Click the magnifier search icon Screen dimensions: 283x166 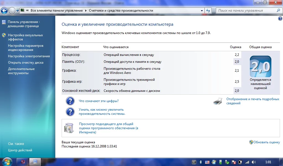279,11
